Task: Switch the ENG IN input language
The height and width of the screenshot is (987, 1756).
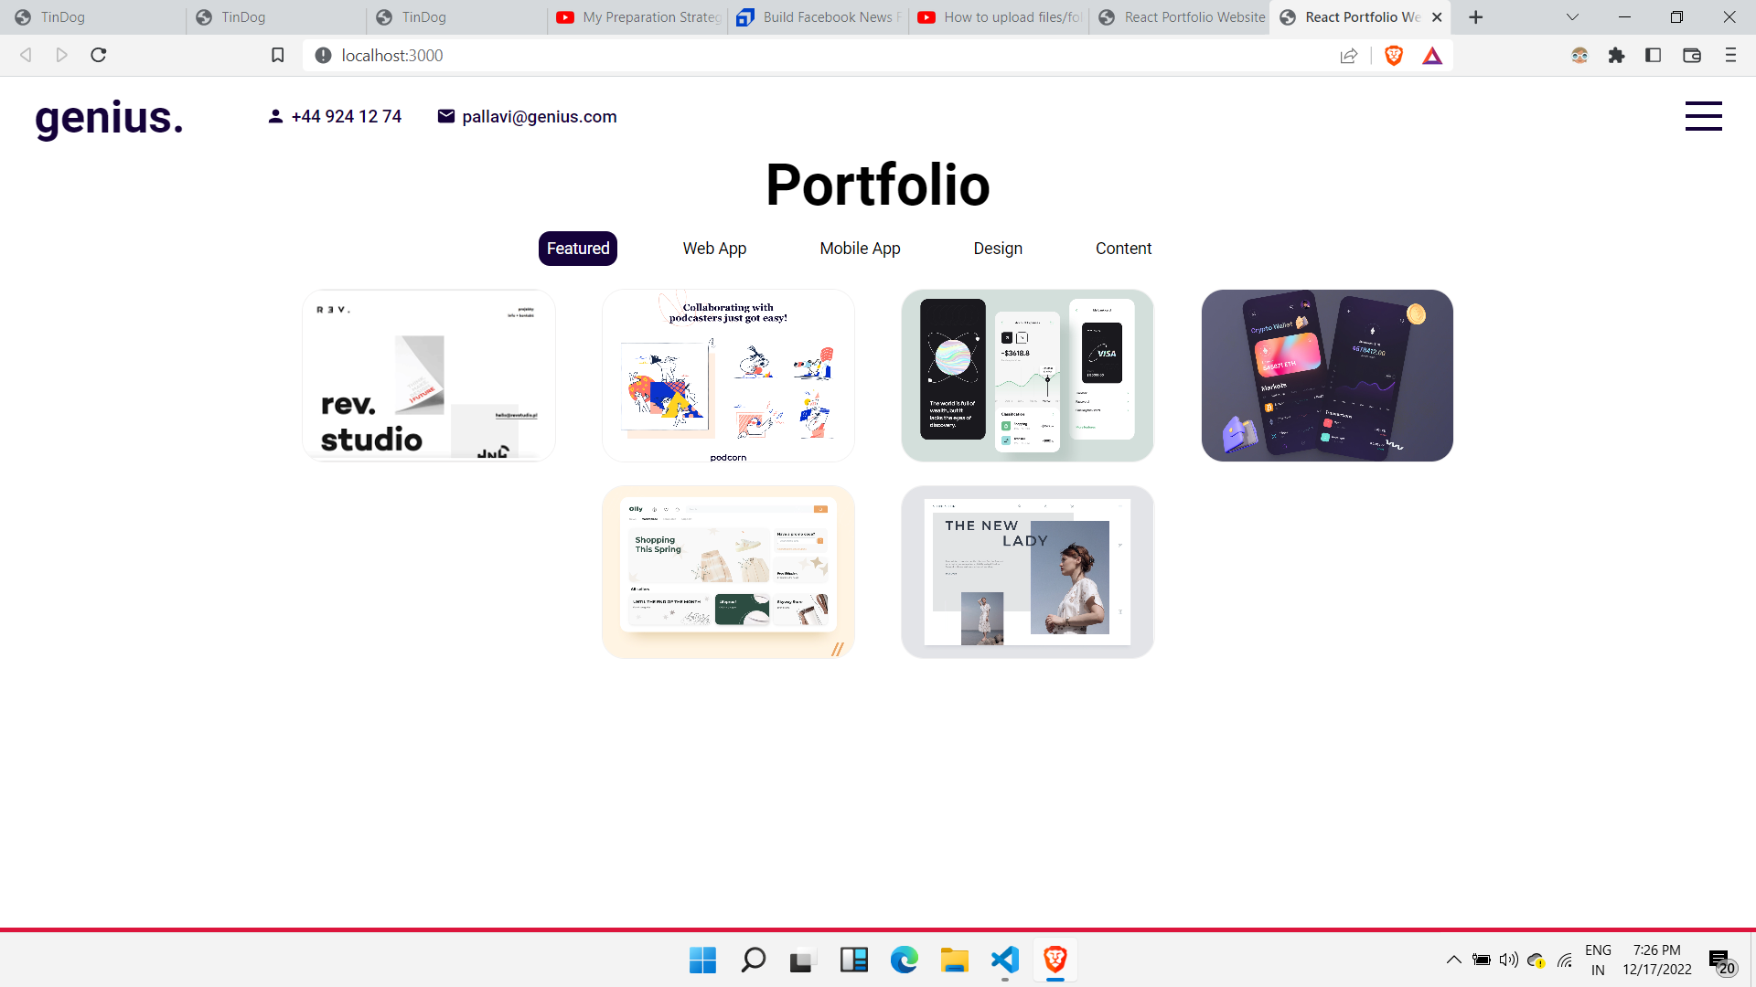Action: [x=1598, y=960]
